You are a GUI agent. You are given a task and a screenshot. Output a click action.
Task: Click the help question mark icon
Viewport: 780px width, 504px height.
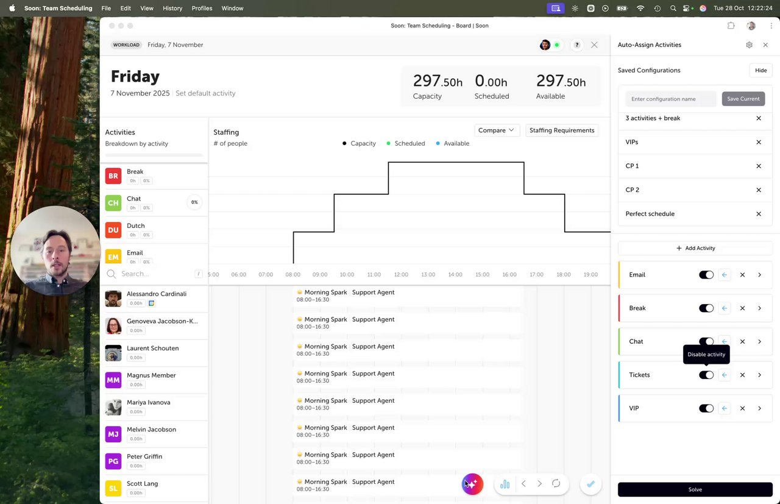[577, 45]
